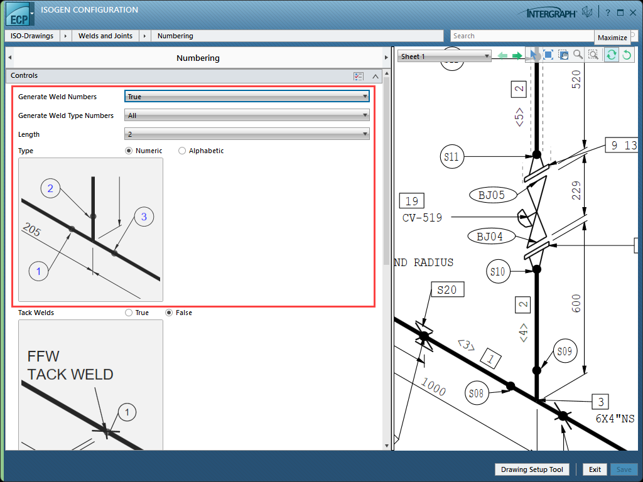Expand the Length dropdown

247,134
